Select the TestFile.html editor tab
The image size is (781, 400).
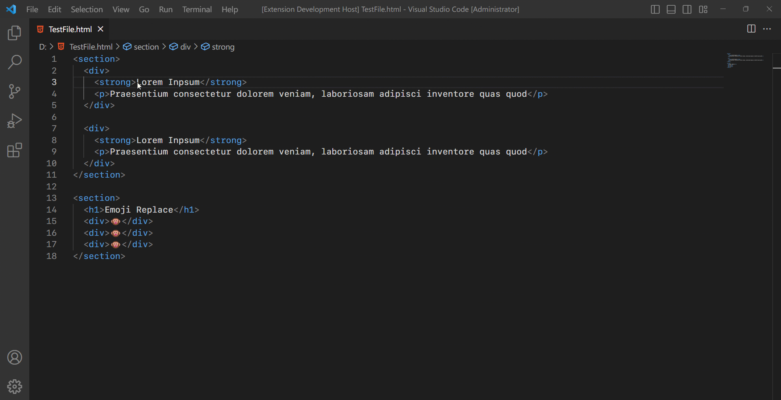tap(69, 29)
